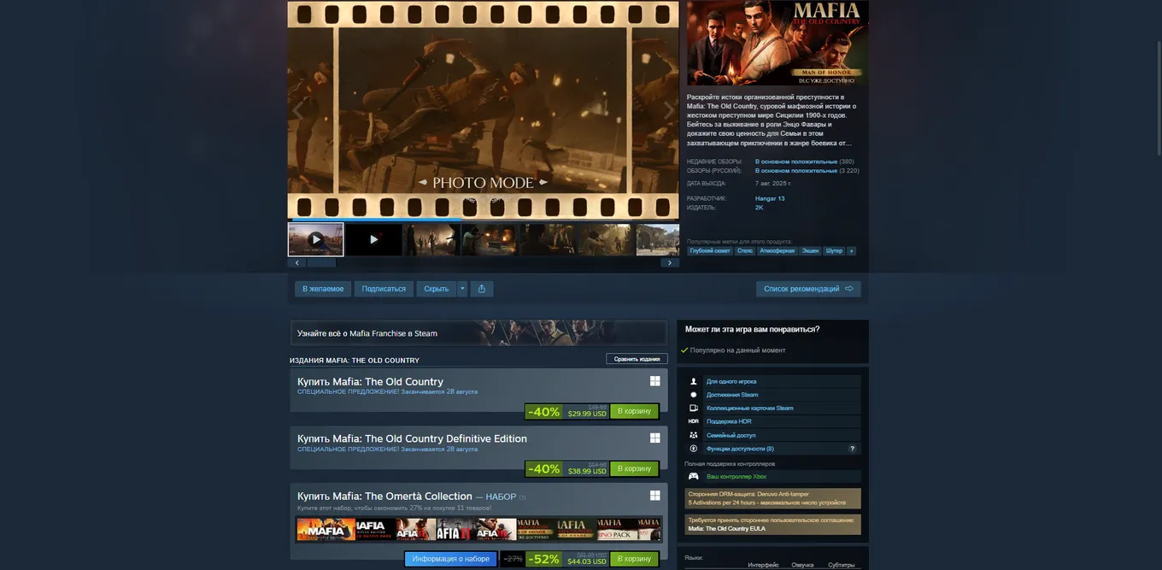Open the Шутер tag

click(834, 250)
